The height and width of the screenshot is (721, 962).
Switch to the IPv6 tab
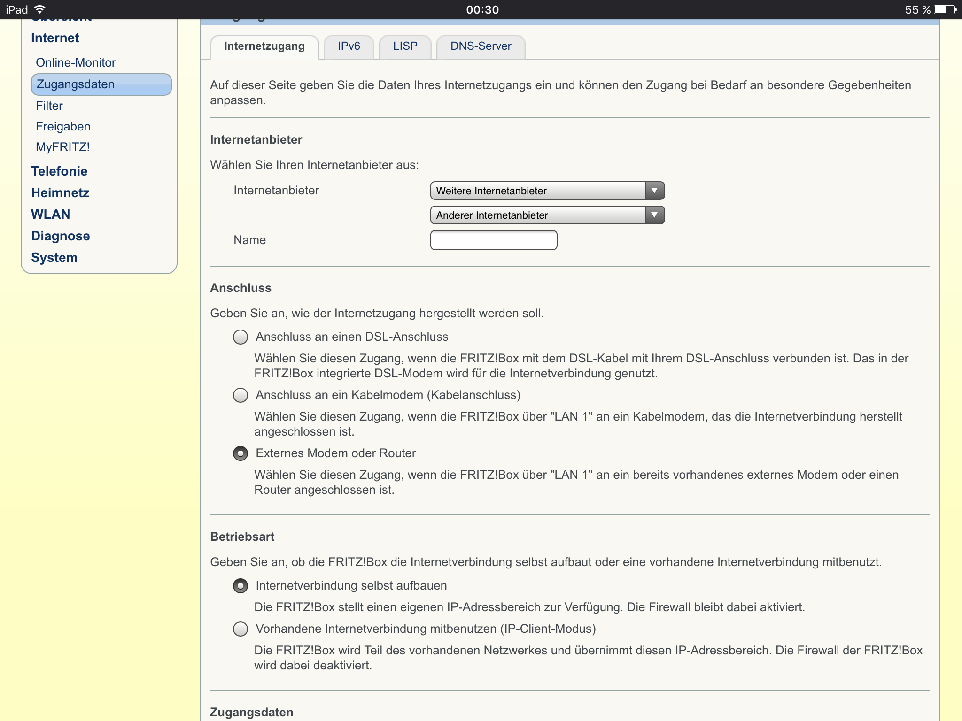pyautogui.click(x=349, y=46)
